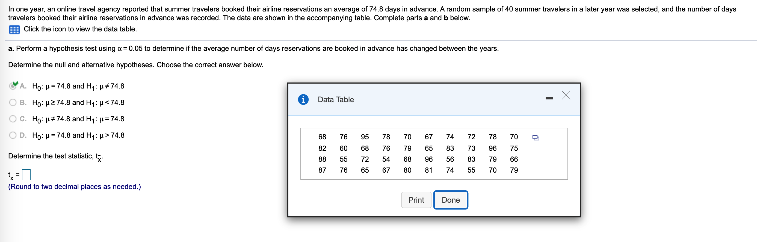Image resolution: width=757 pixels, height=242 pixels.
Task: Select answer option B (μ<74.8 alternative)
Action: [13, 102]
